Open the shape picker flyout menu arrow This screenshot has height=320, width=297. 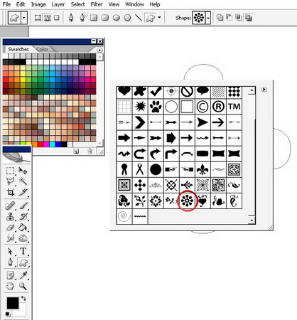[x=264, y=90]
